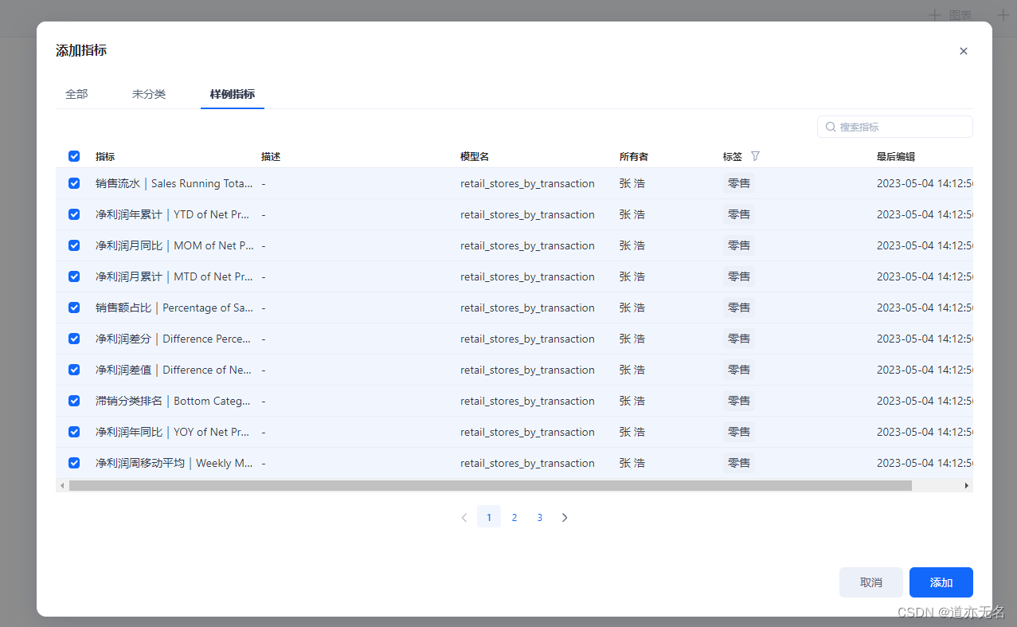
Task: Close the 添加指标 dialog with the X icon
Action: click(x=964, y=51)
